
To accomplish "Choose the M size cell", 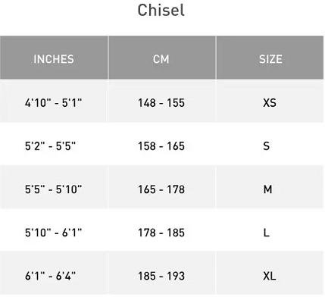I will tap(270, 187).
